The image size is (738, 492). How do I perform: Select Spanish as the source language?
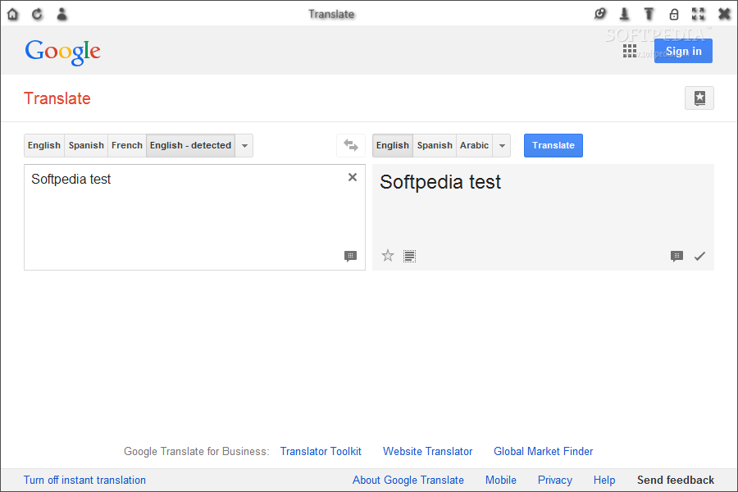(86, 145)
